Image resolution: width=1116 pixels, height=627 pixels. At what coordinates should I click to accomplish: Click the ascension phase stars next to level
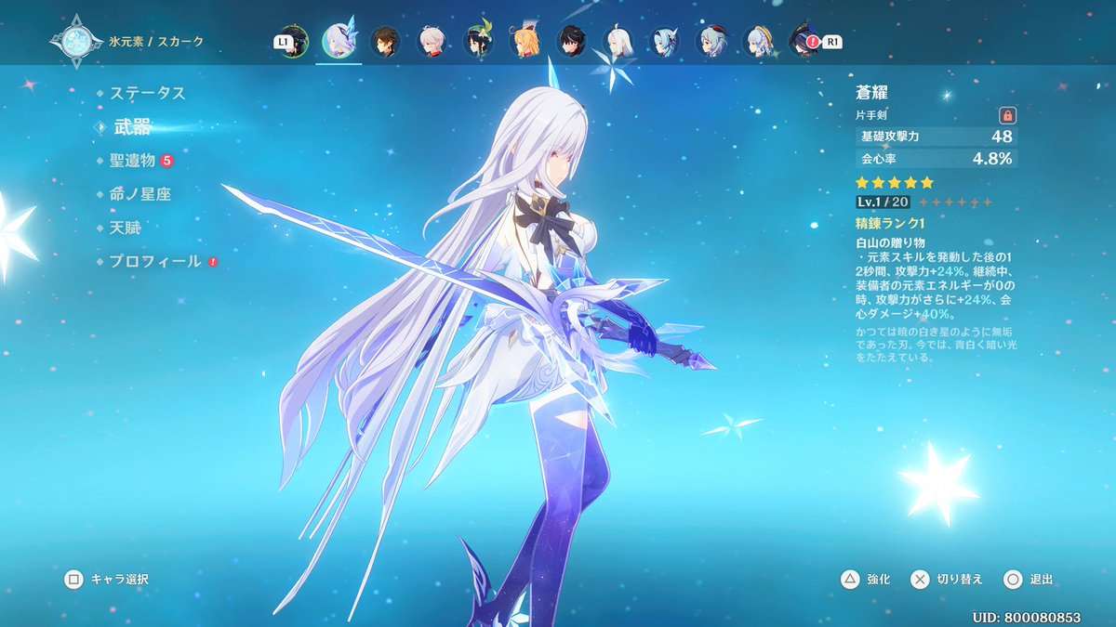(955, 202)
